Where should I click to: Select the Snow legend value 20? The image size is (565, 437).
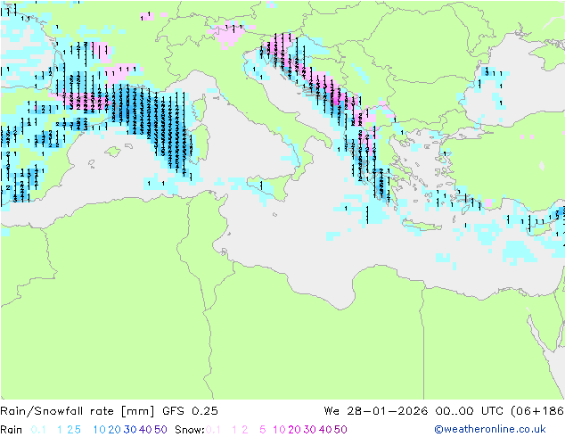(x=294, y=430)
